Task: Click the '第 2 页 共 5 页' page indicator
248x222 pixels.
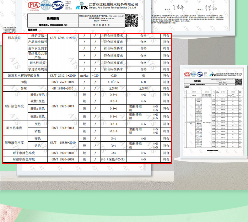Action: click(x=101, y=25)
